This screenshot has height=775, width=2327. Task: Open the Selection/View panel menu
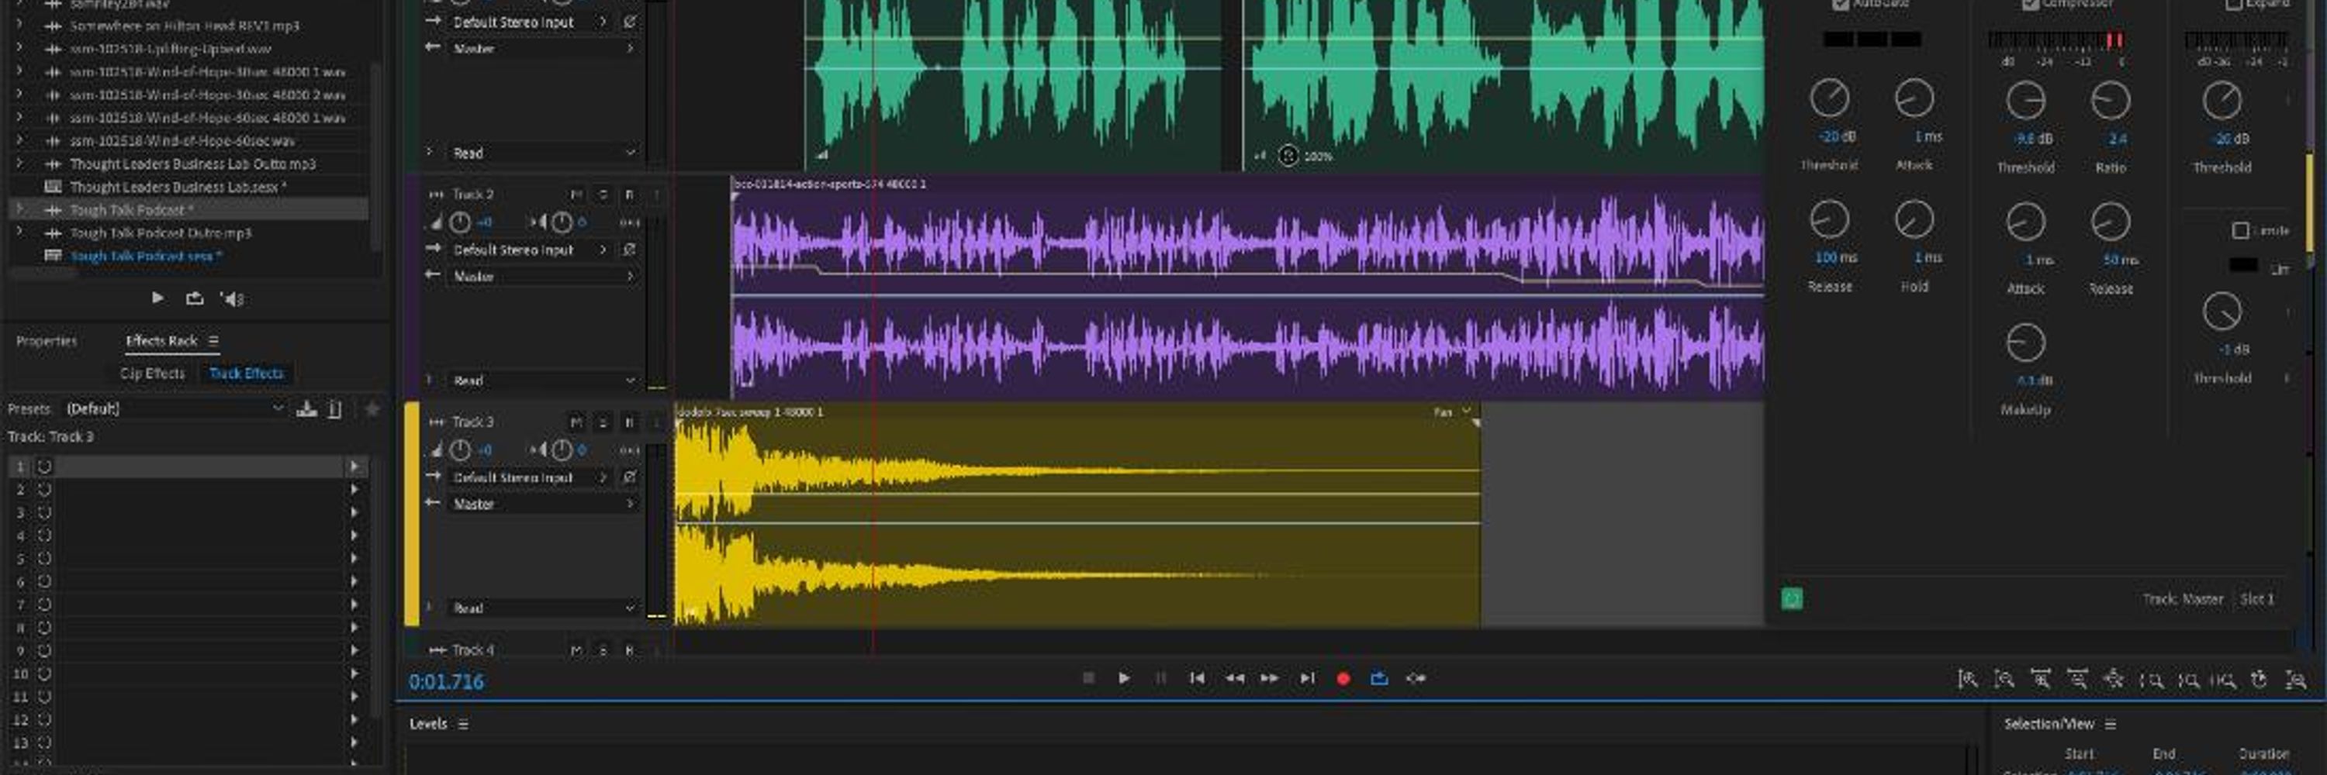[2111, 724]
